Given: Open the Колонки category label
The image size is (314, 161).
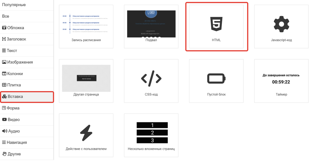Looking at the screenshot, I should pos(15,74).
